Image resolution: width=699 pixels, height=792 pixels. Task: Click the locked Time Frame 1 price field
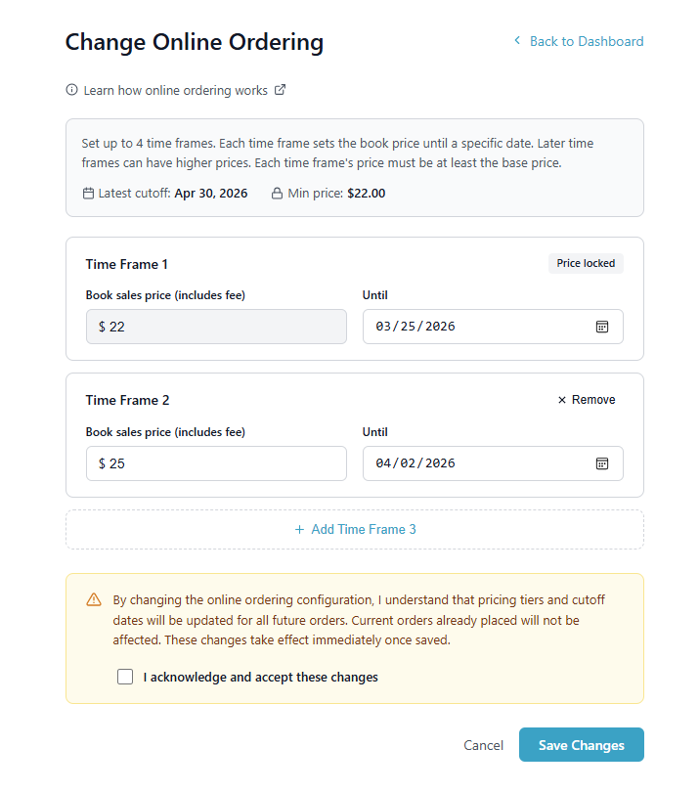pos(216,327)
